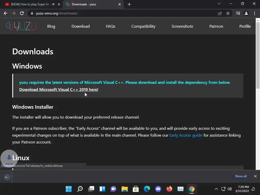Open taskbar Search
Image resolution: width=260 pixels, height=195 pixels.
(x=80, y=189)
